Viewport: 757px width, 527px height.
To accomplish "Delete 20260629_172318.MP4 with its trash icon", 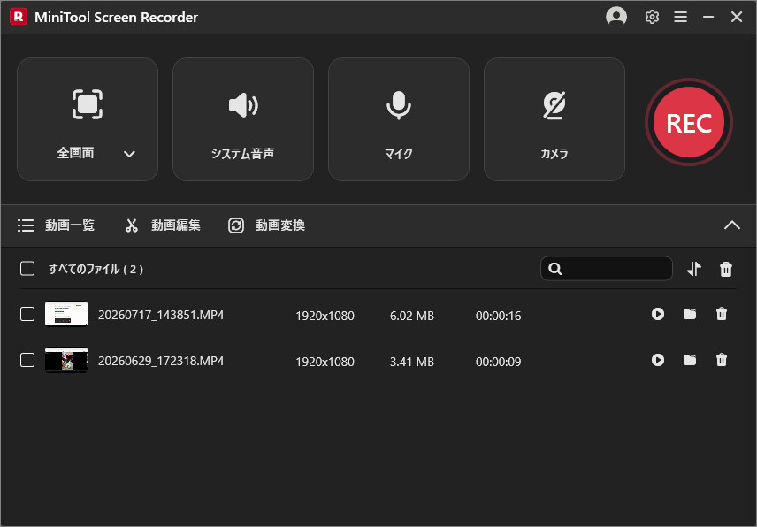I will (x=722, y=360).
